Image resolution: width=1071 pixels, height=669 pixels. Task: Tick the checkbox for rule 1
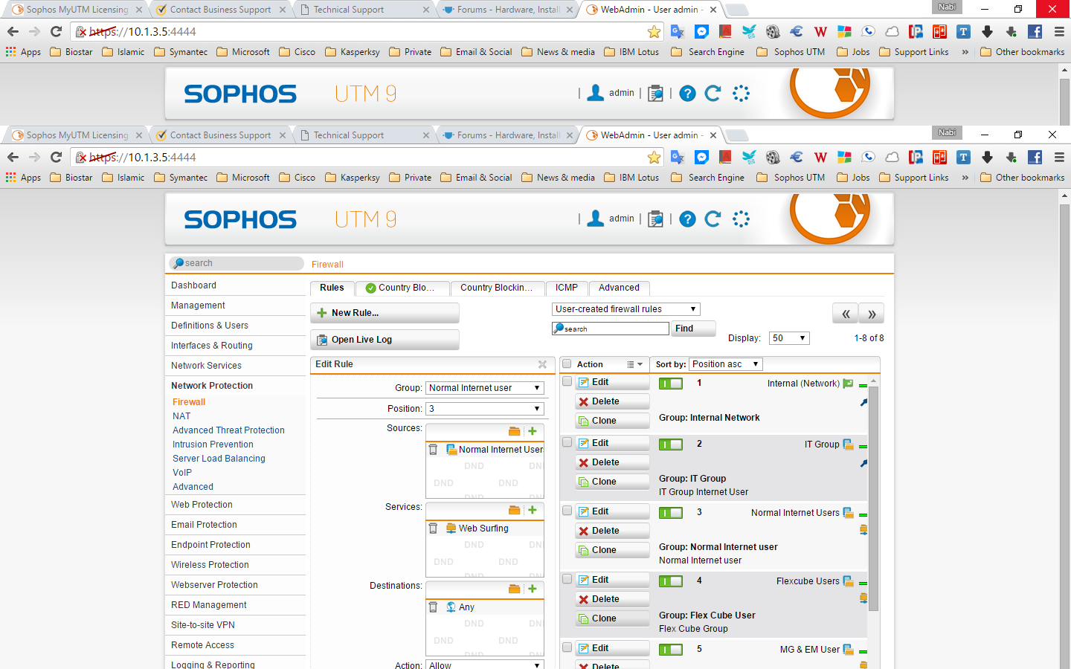[567, 381]
